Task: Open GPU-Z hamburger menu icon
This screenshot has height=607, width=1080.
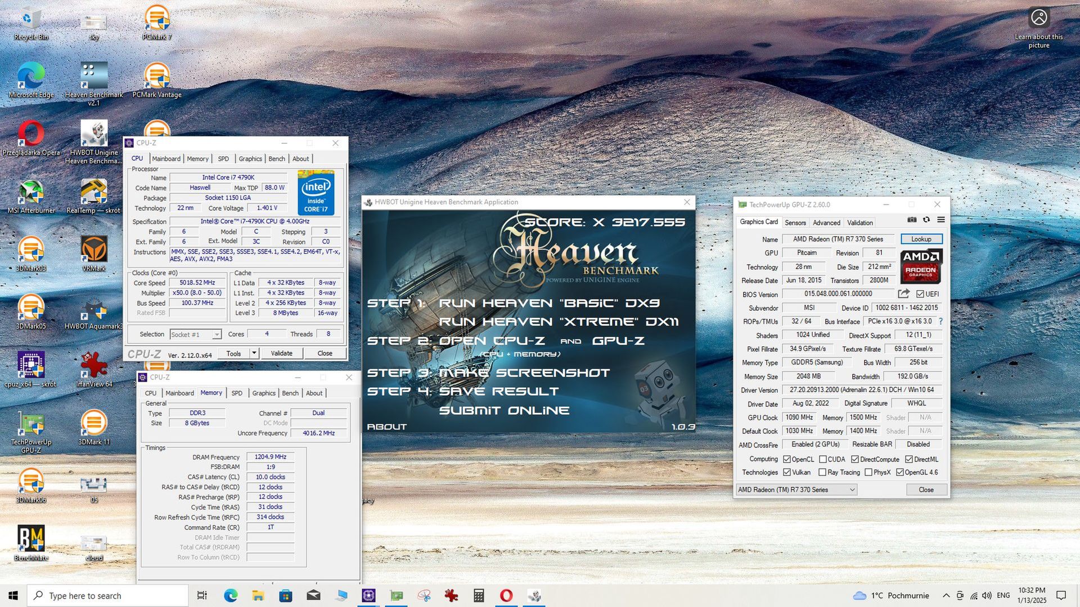Action: click(940, 220)
